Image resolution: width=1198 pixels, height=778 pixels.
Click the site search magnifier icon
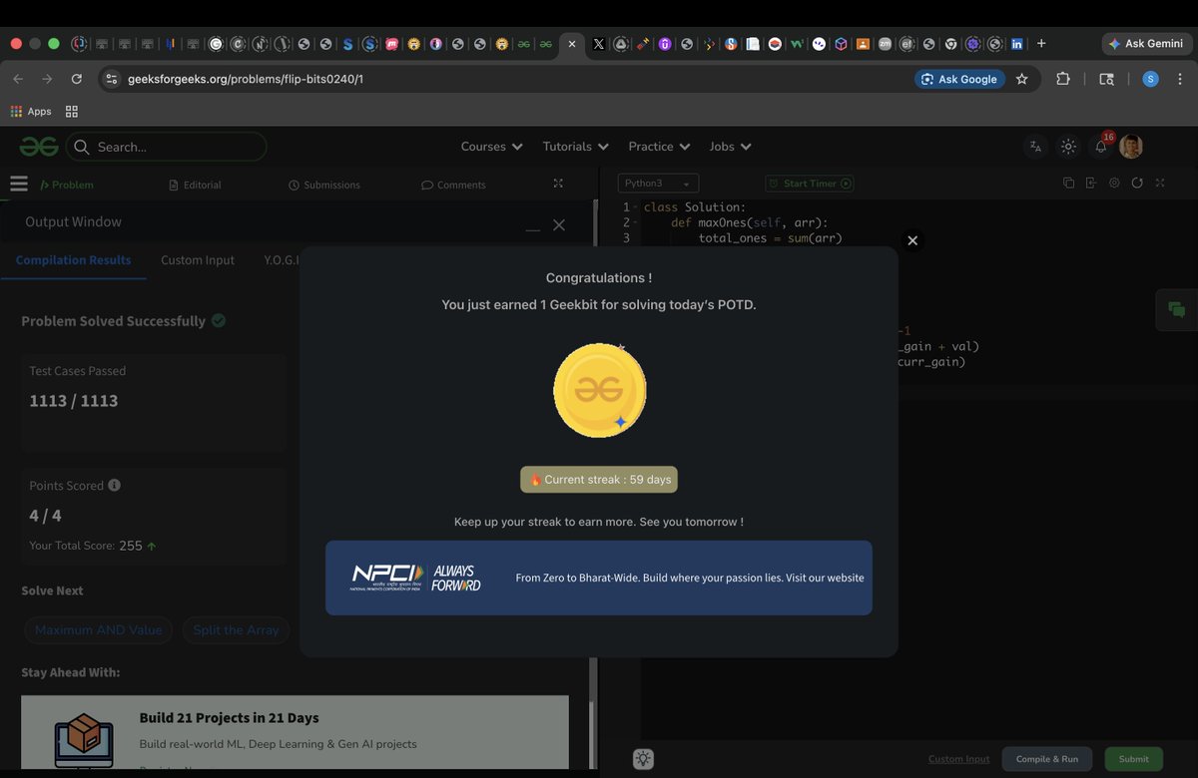pyautogui.click(x=82, y=147)
